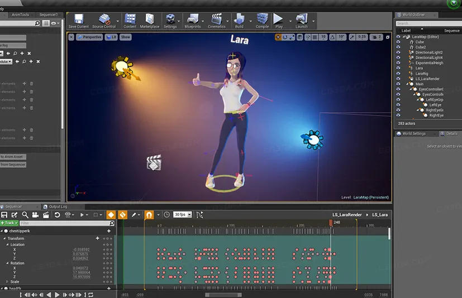Open the Blueprints toolbar icon
The width and height of the screenshot is (462, 298).
pyautogui.click(x=192, y=21)
